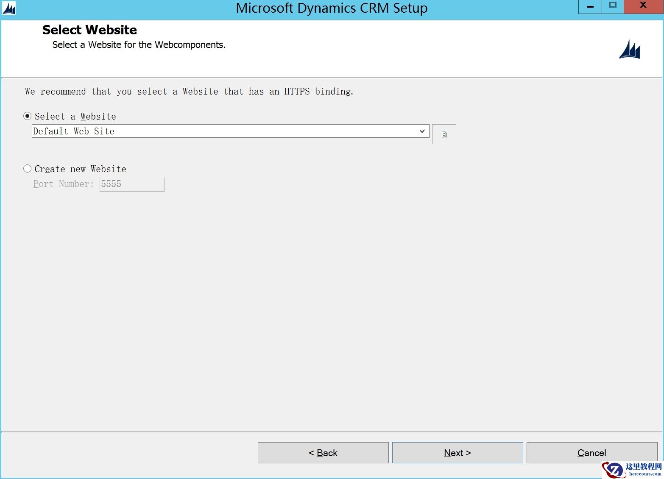Maximize the CRM Setup window

612,6
